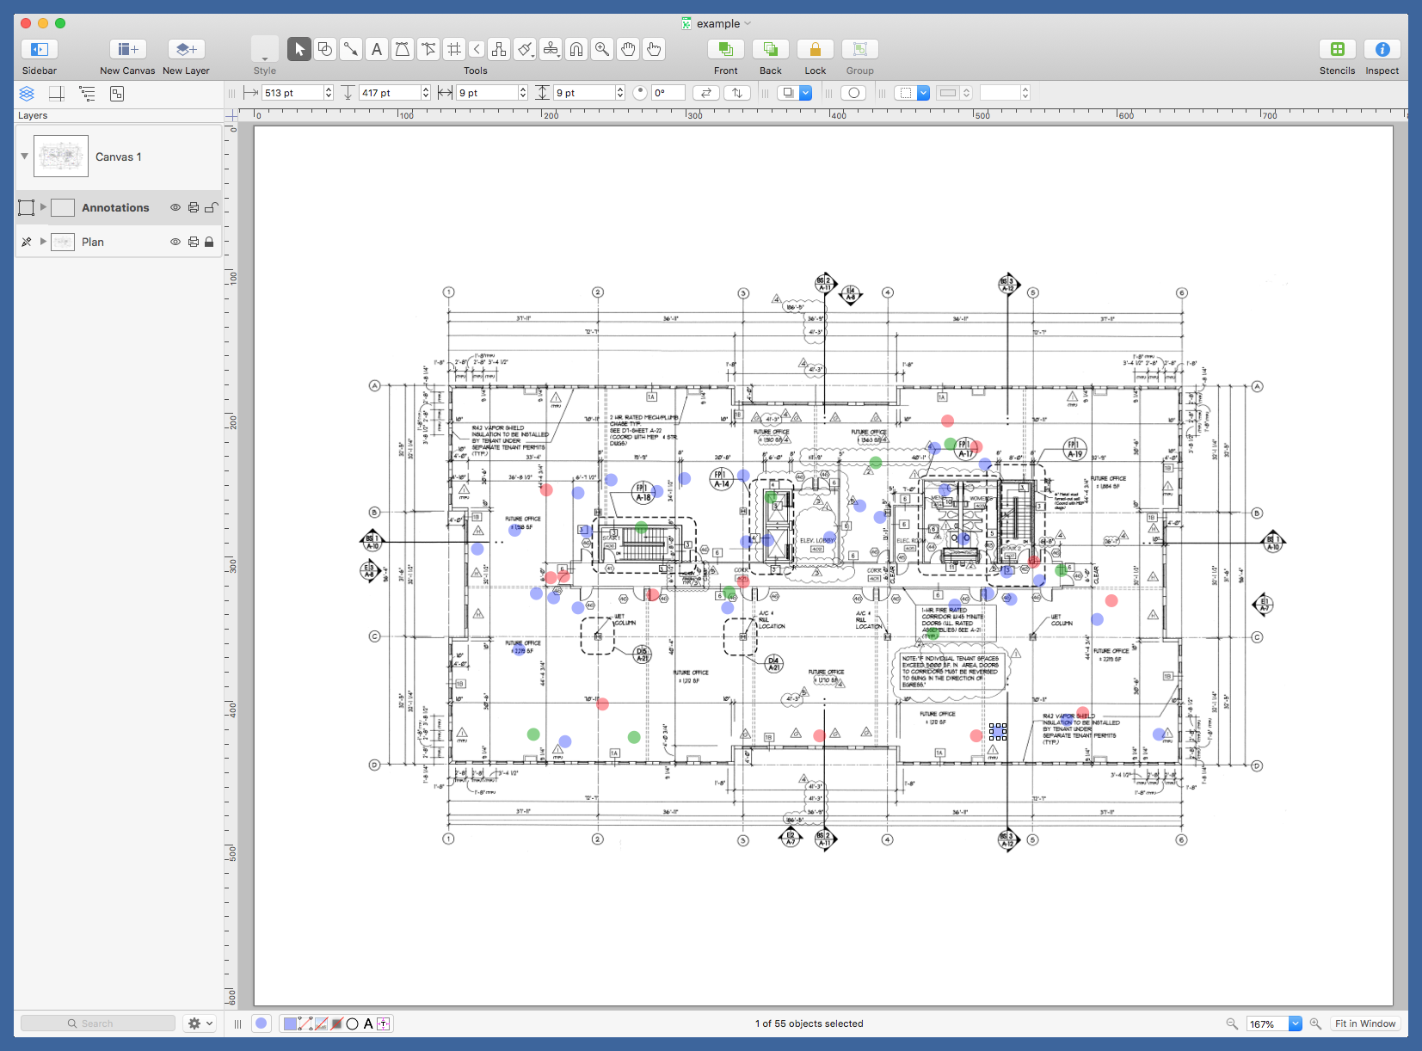
Task: Open the Stencils library
Action: point(1337,49)
